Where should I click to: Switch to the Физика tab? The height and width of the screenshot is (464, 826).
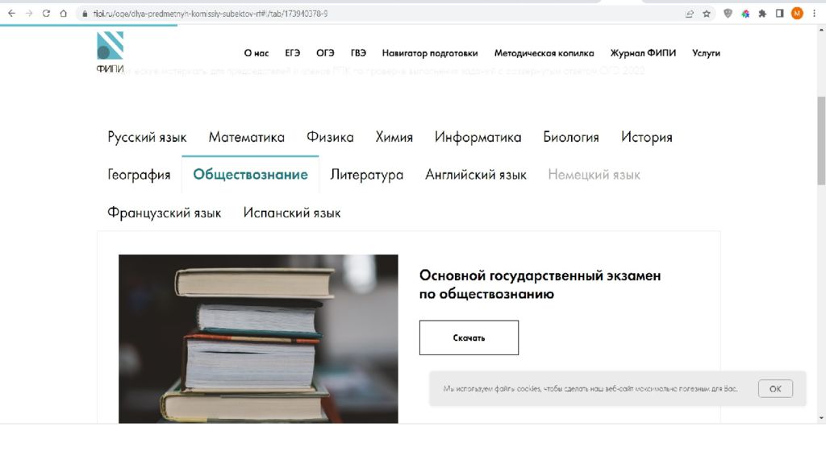pyautogui.click(x=330, y=137)
